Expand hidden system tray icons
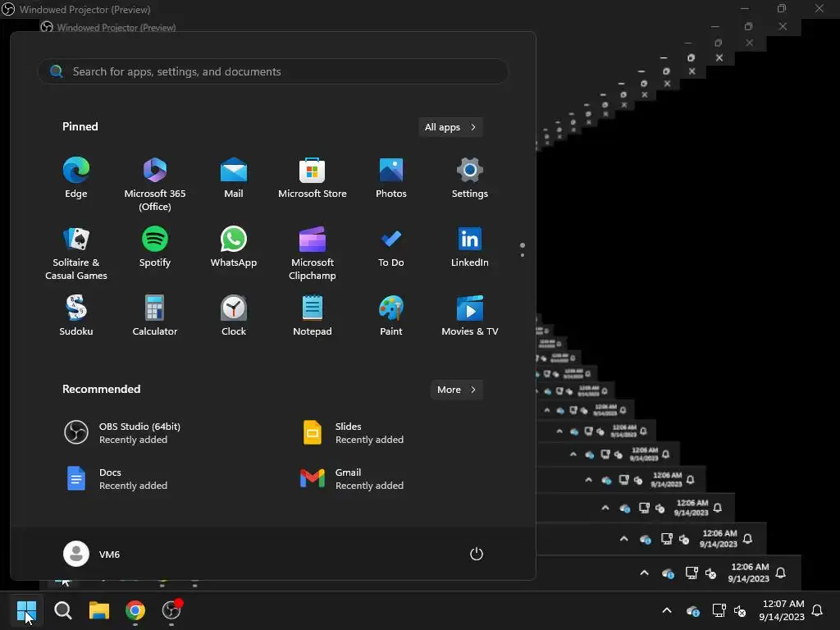Viewport: 840px width, 630px height. tap(667, 610)
